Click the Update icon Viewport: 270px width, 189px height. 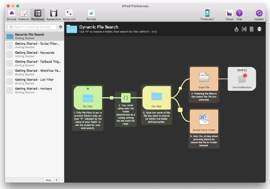click(x=259, y=15)
